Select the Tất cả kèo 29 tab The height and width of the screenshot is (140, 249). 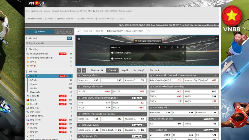pos(97,71)
